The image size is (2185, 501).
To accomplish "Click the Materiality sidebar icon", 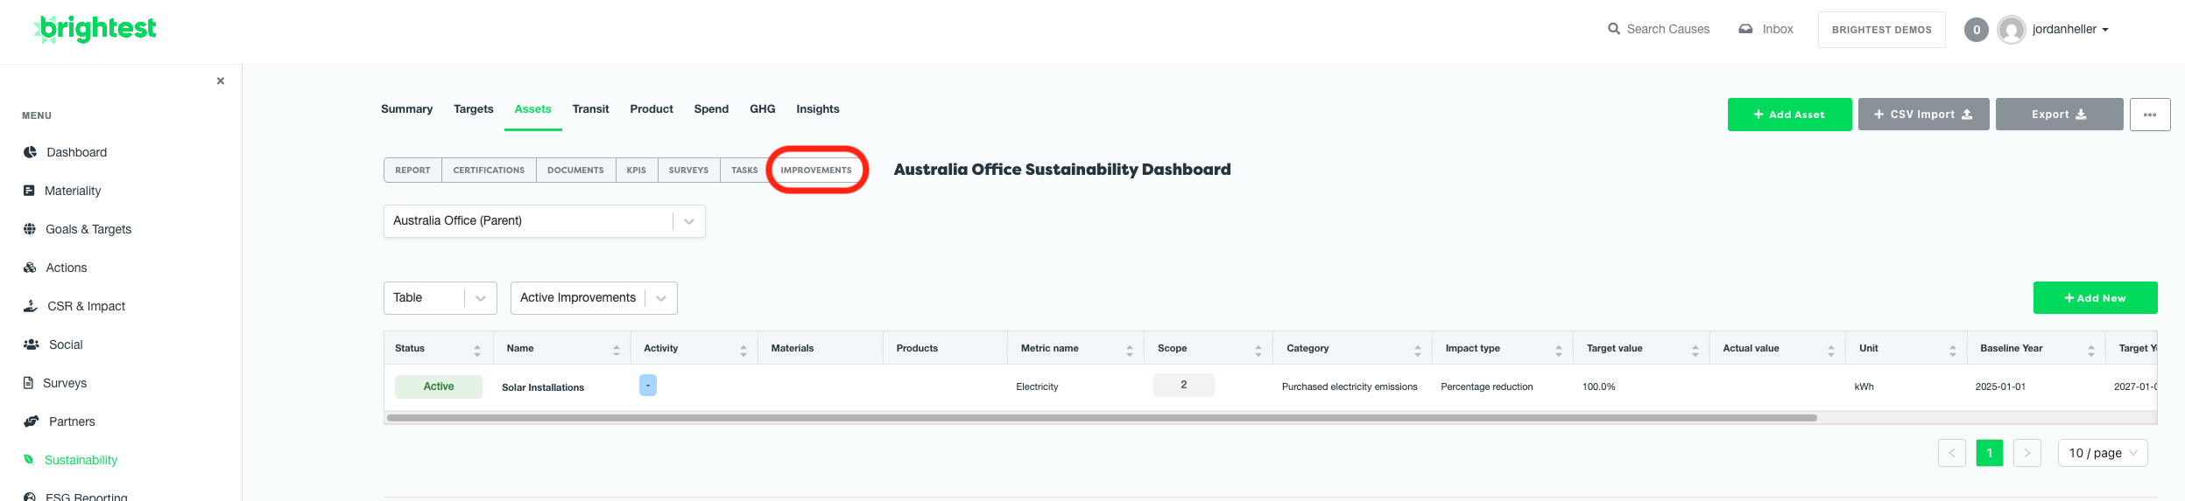I will (x=29, y=191).
